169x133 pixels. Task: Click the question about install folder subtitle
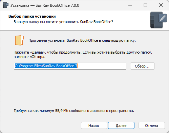pos(63,22)
